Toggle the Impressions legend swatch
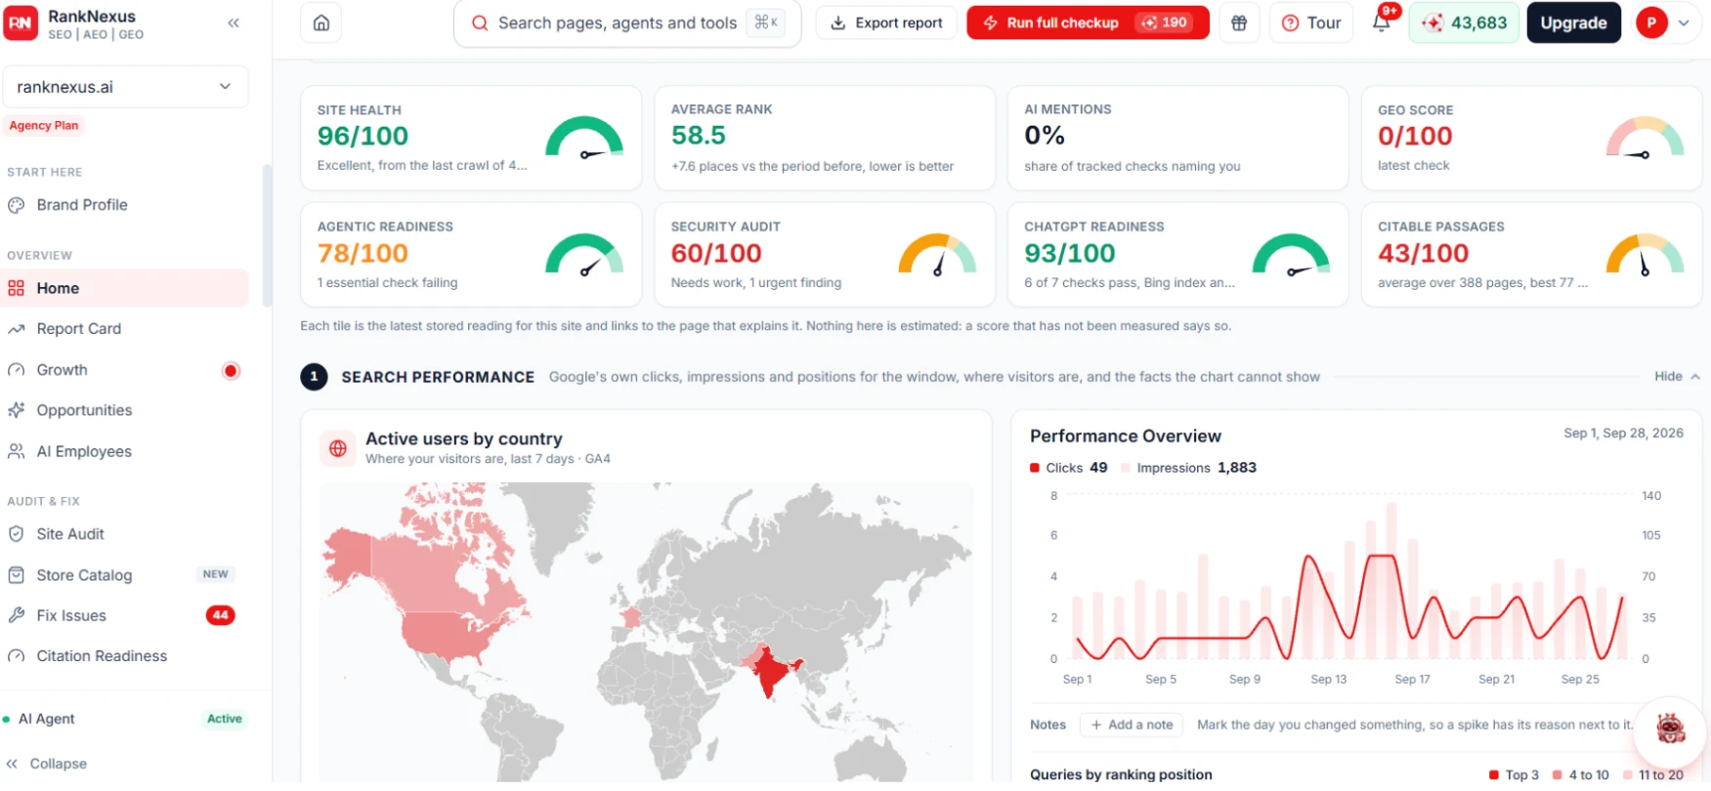This screenshot has height=791, width=1711. click(1126, 468)
